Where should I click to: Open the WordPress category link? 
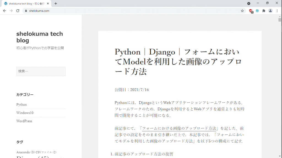tap(24, 121)
